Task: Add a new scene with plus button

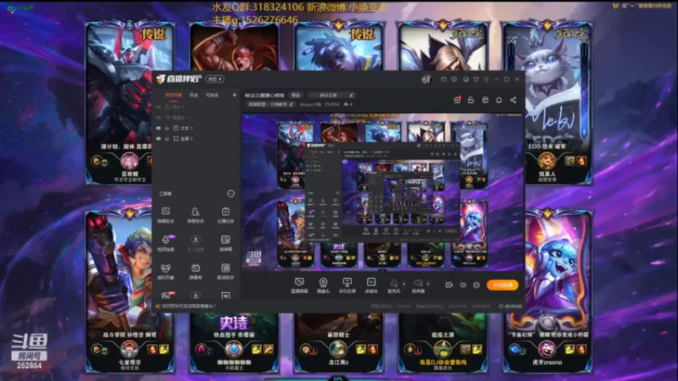Action: (235, 95)
